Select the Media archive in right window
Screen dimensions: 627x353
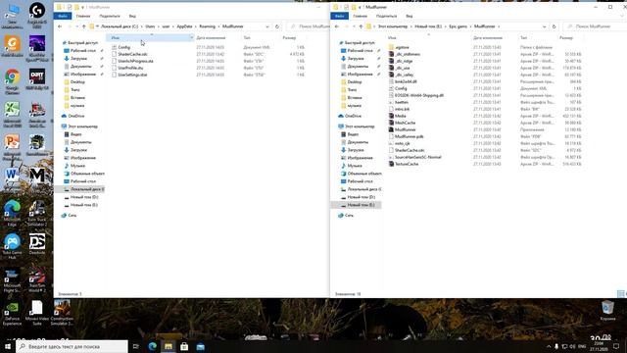[401, 116]
